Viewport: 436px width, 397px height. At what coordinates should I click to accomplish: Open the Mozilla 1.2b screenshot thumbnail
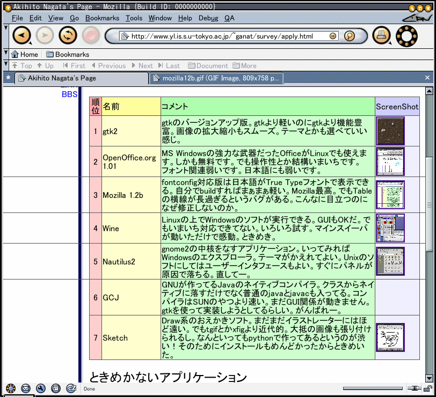tap(390, 195)
